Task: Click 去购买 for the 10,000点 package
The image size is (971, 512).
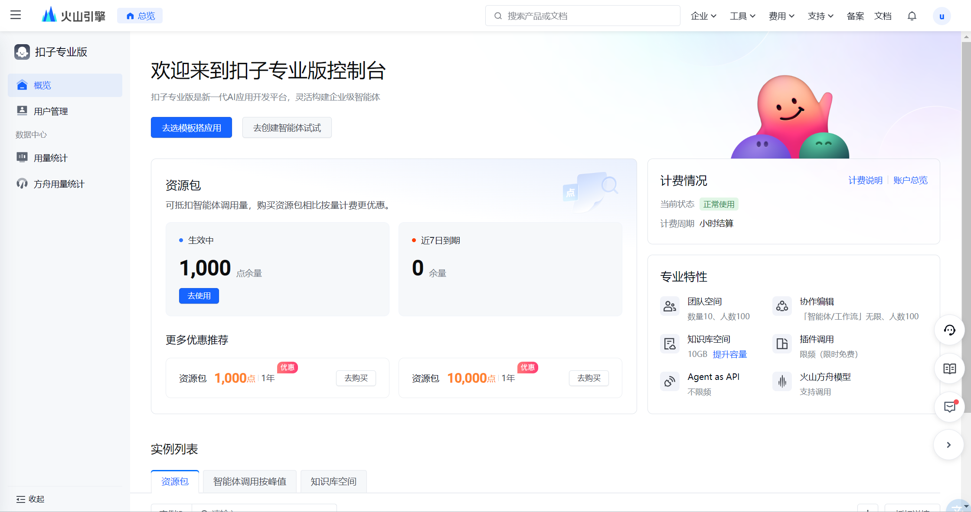Action: 589,378
